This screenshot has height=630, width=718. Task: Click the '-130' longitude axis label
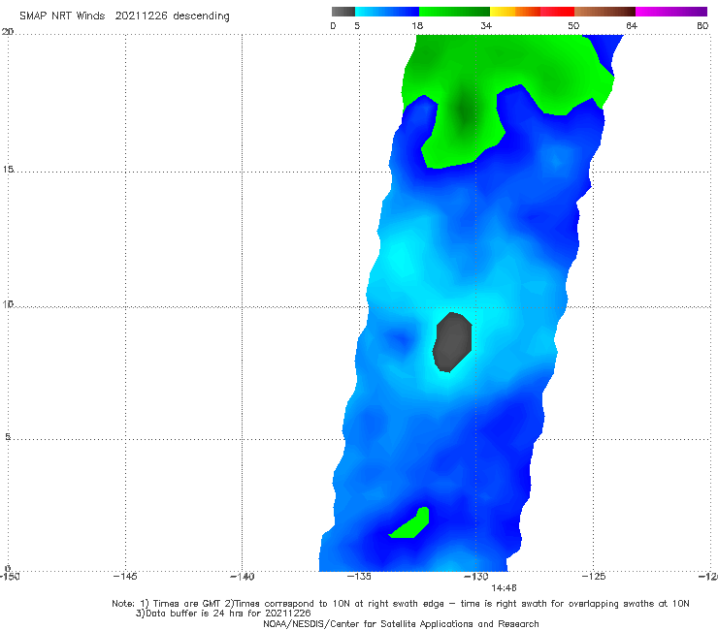tap(476, 577)
